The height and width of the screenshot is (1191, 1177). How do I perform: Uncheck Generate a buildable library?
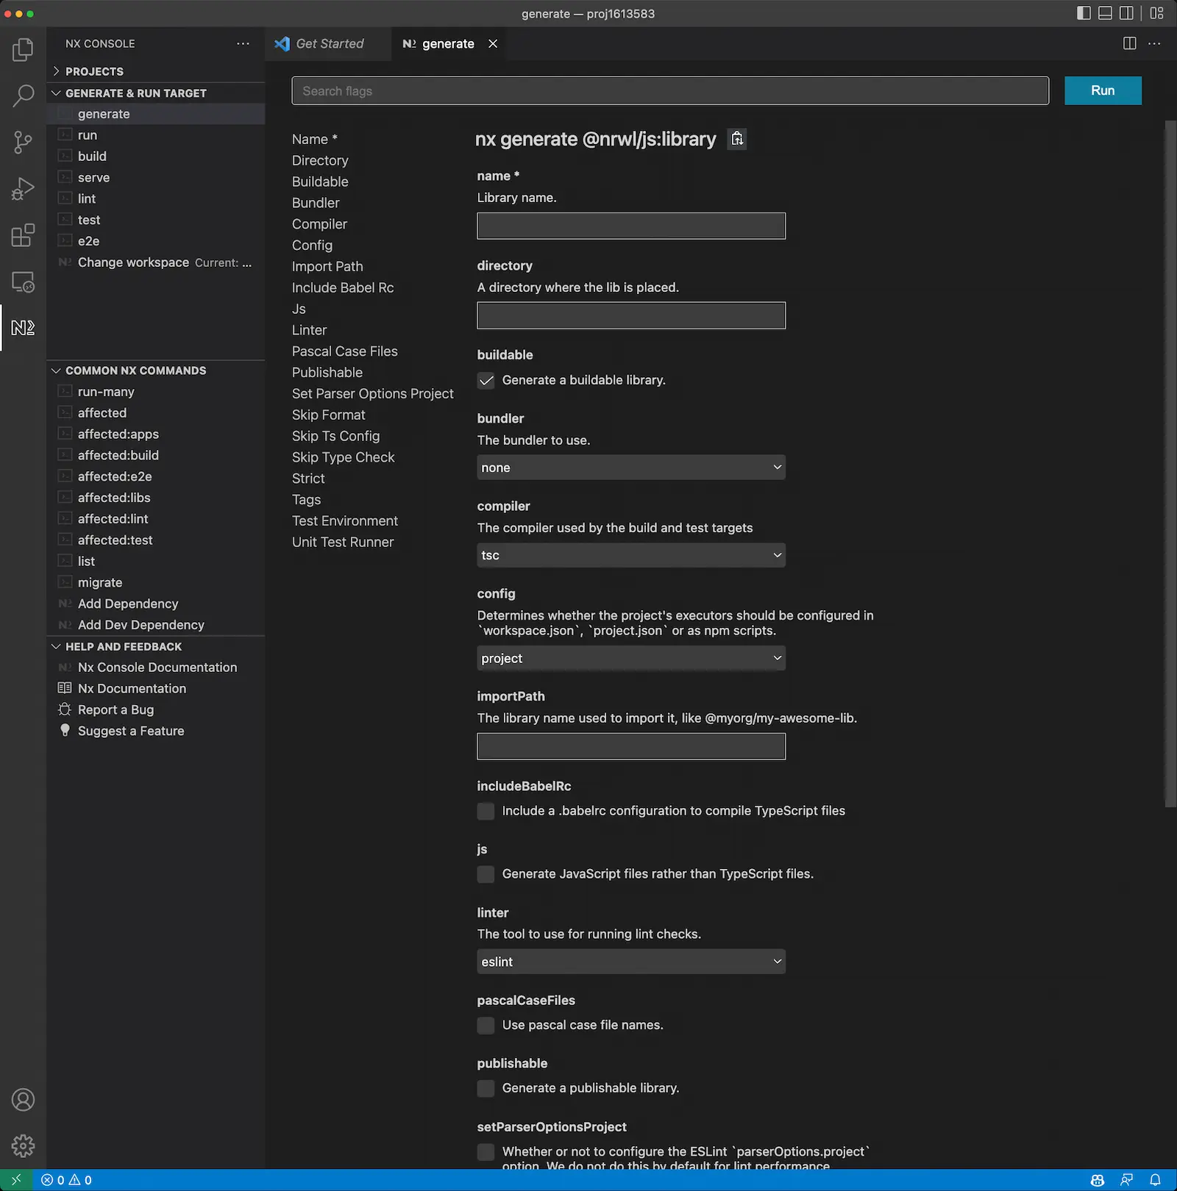coord(486,381)
